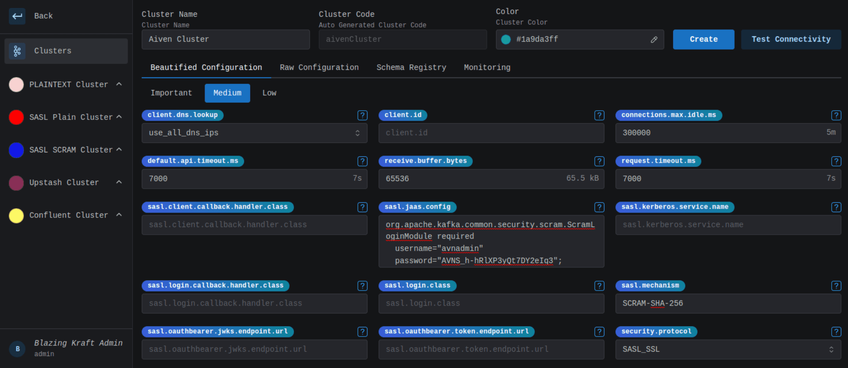Click the Create button
This screenshot has width=848, height=368.
tap(704, 39)
